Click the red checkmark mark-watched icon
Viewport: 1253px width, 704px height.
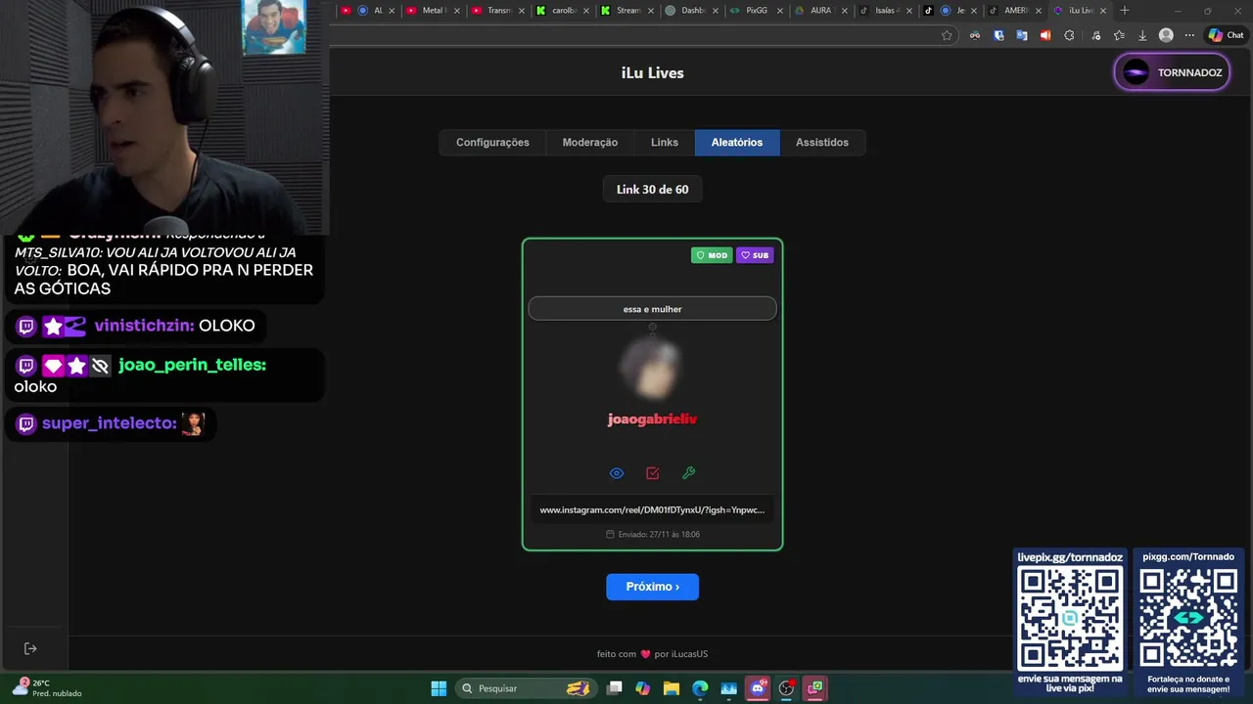point(653,473)
